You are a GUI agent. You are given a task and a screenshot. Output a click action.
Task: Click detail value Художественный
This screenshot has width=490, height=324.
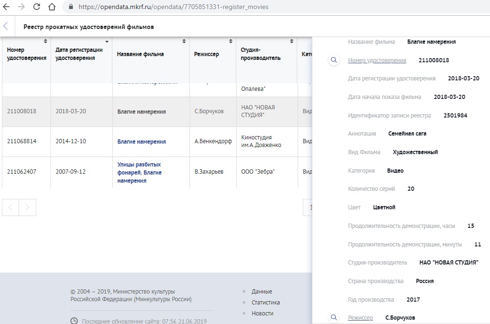coord(415,152)
